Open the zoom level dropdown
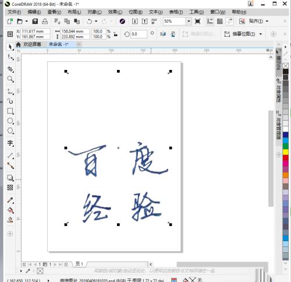This screenshot has height=282, width=291. click(x=189, y=21)
